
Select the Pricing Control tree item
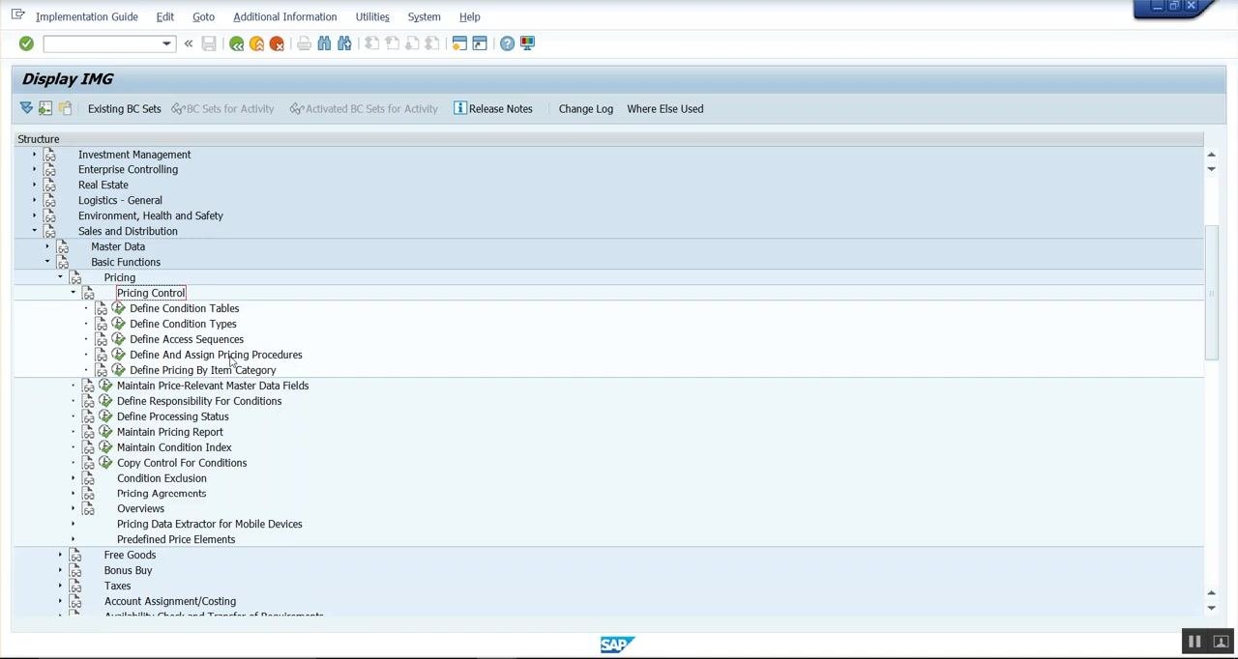pos(151,293)
